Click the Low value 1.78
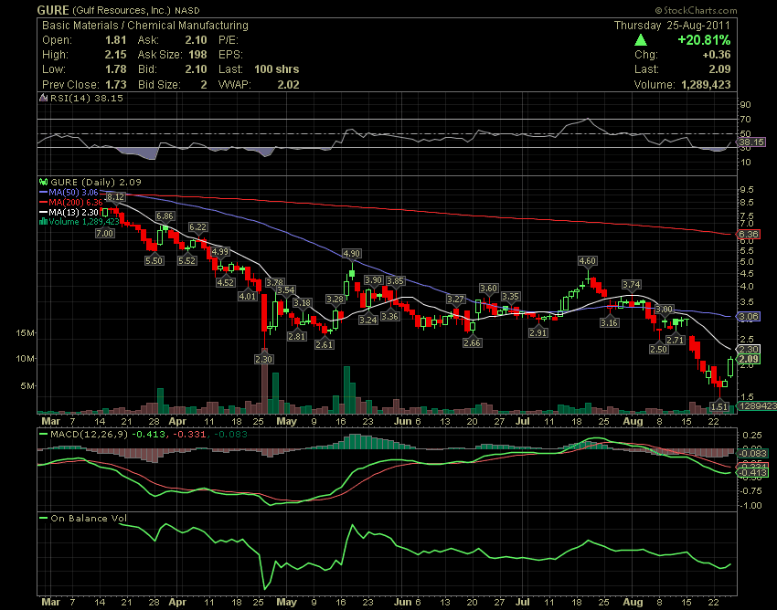Image resolution: width=777 pixels, height=610 pixels. coord(115,69)
